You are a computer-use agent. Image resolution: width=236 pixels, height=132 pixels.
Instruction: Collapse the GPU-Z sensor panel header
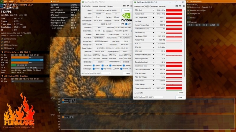[51, 1]
